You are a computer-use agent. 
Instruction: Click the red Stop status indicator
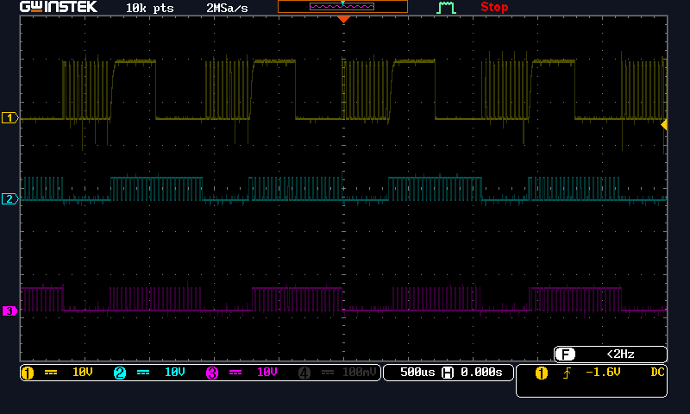coord(494,7)
